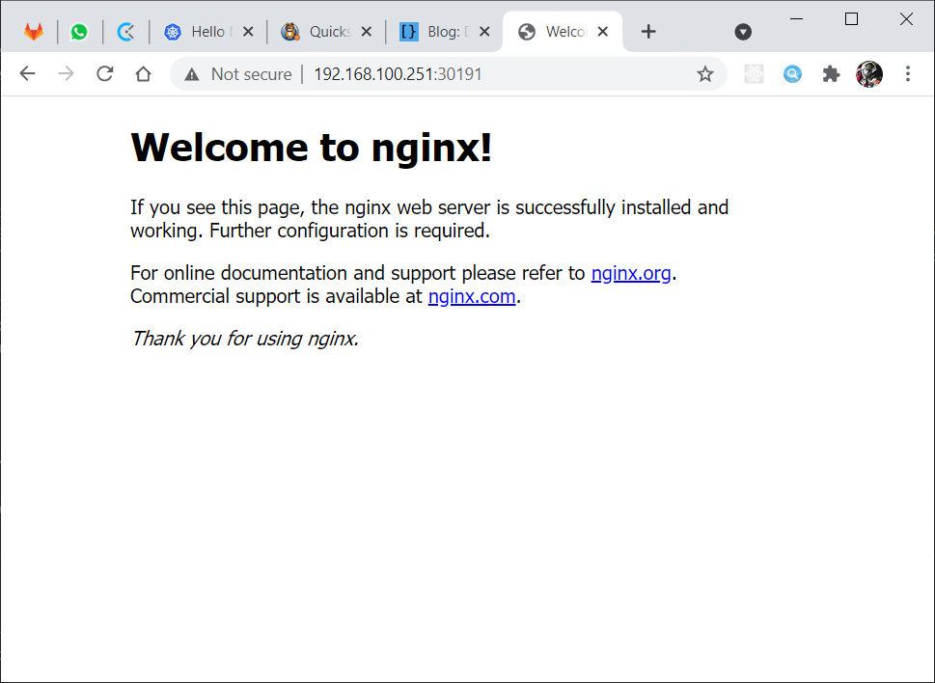Click the address bar URL 192.168.100.251:30191

tap(398, 74)
